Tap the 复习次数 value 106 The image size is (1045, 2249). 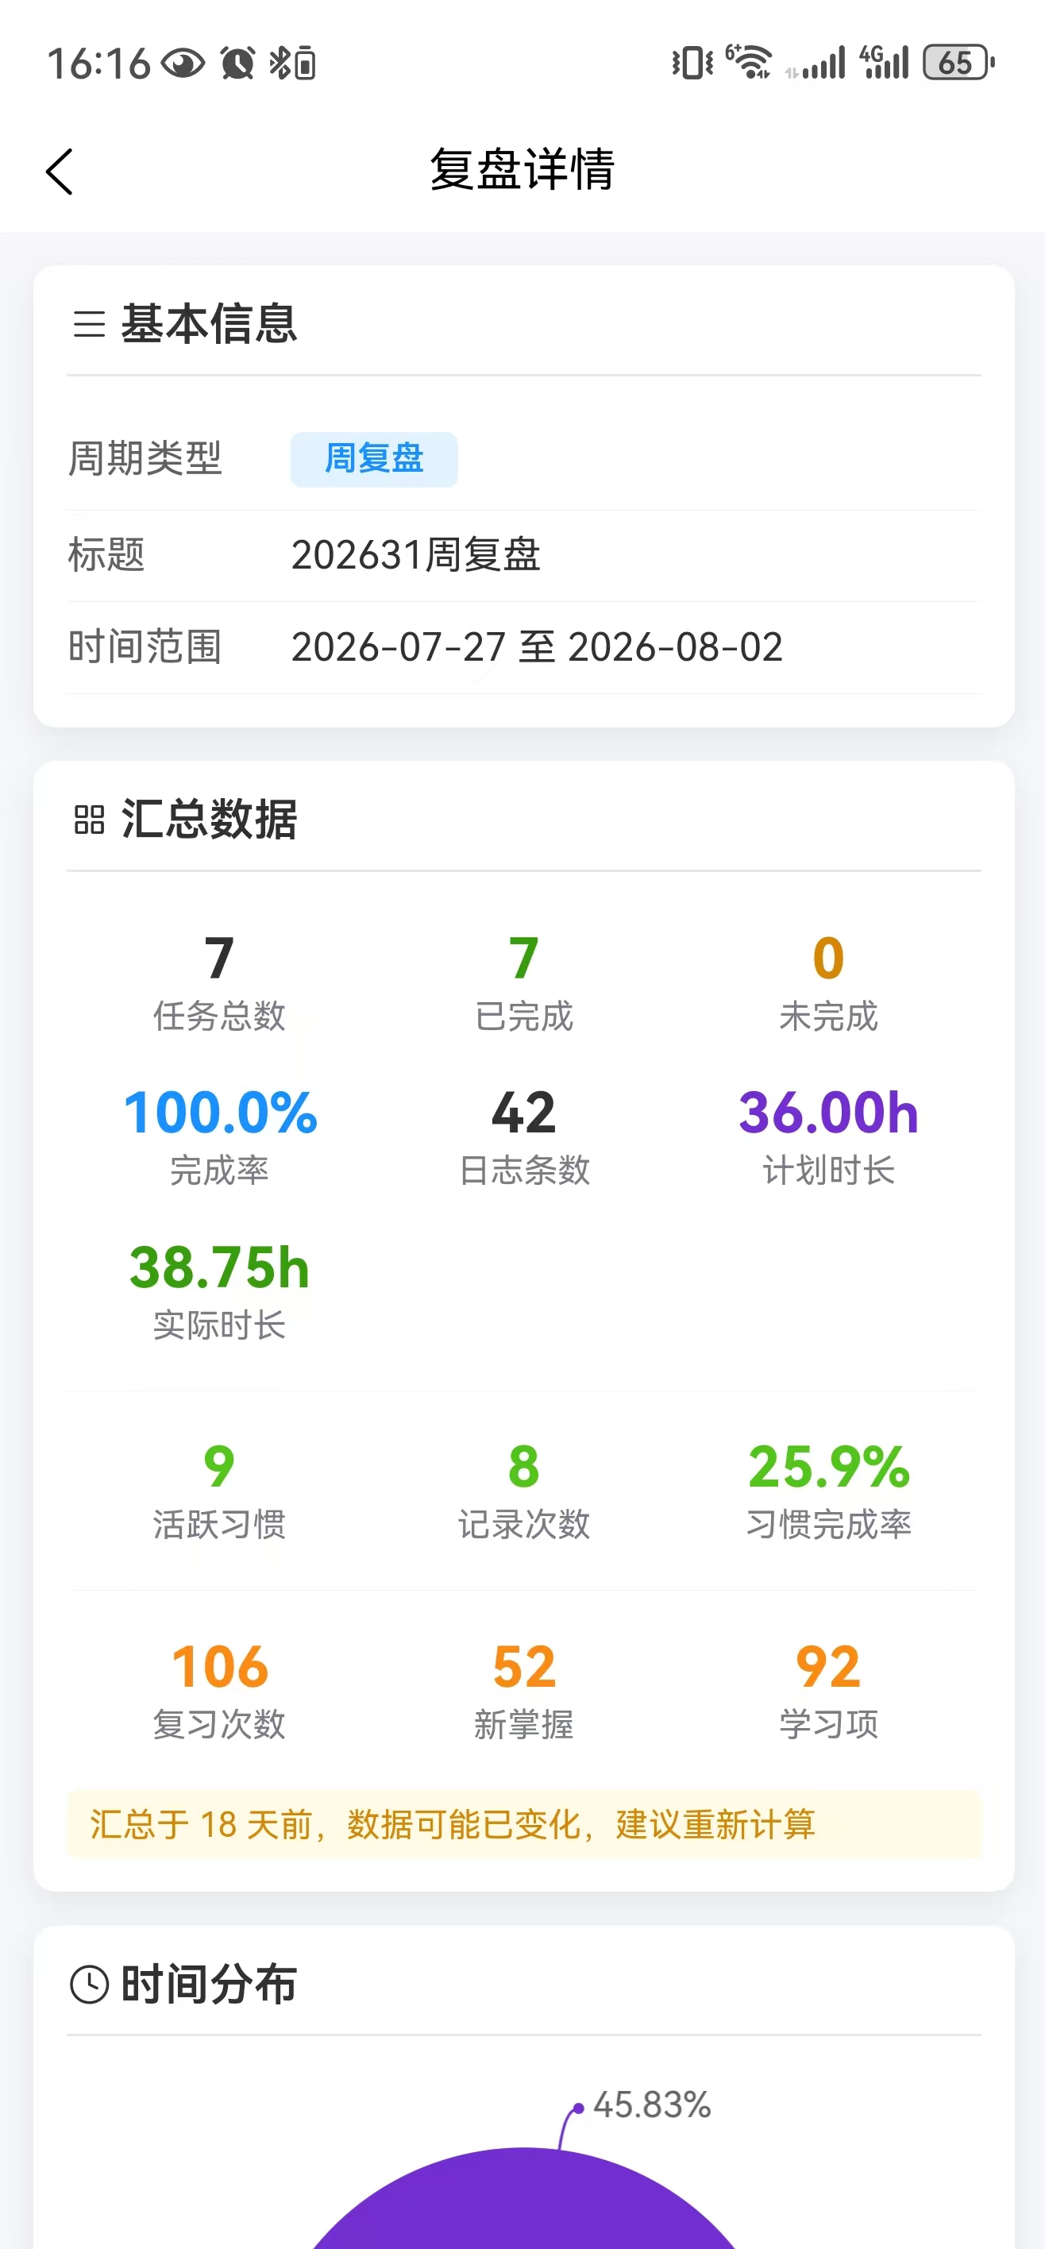pos(219,1666)
